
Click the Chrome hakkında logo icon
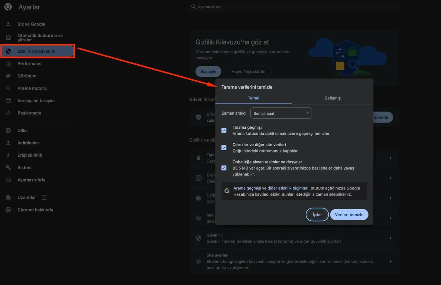(9, 210)
